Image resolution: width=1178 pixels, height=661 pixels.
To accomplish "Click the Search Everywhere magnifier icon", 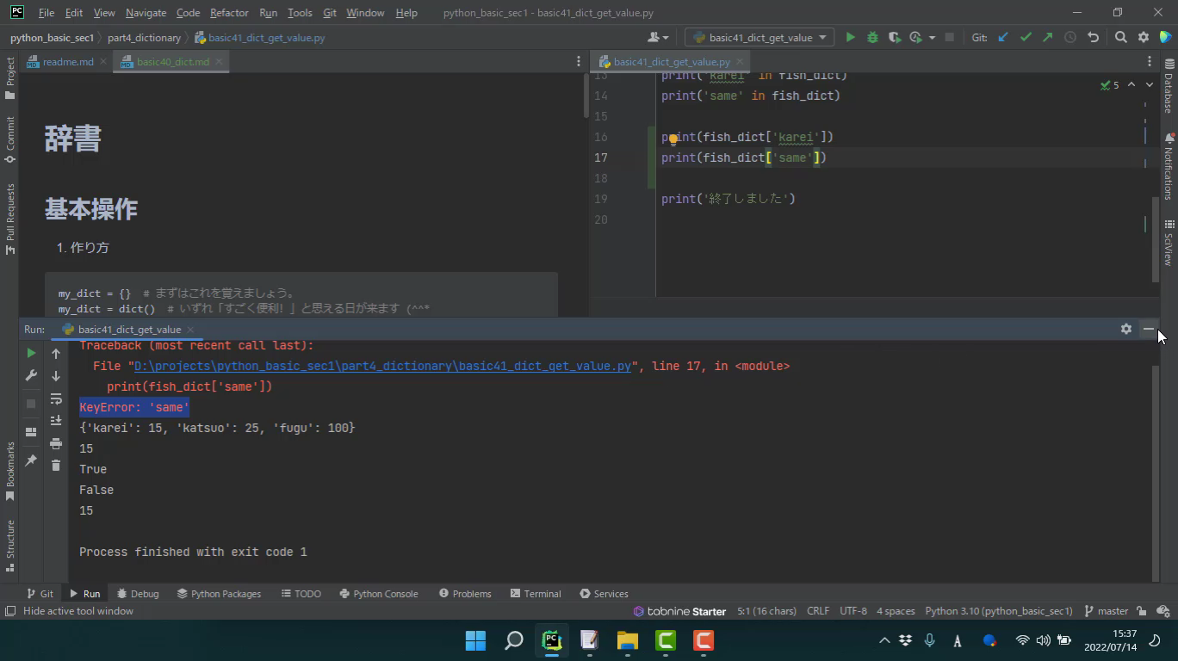I will 1120,37.
